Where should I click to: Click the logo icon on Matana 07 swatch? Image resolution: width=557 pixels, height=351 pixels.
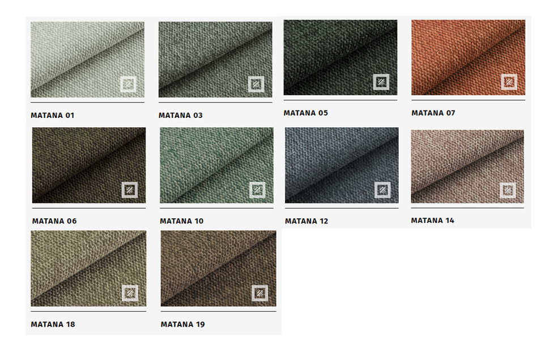509,82
